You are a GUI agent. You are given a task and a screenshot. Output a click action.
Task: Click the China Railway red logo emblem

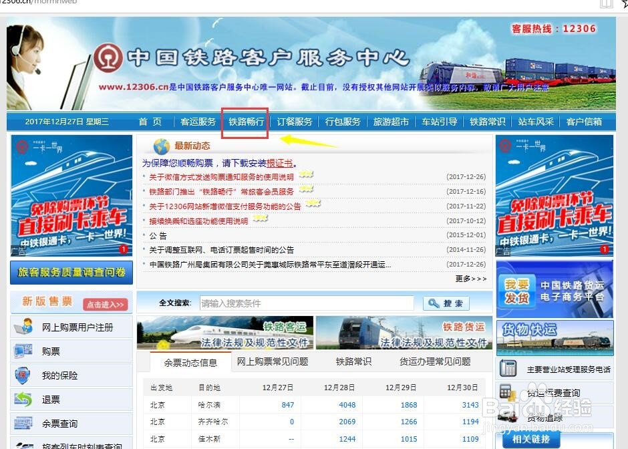point(108,59)
